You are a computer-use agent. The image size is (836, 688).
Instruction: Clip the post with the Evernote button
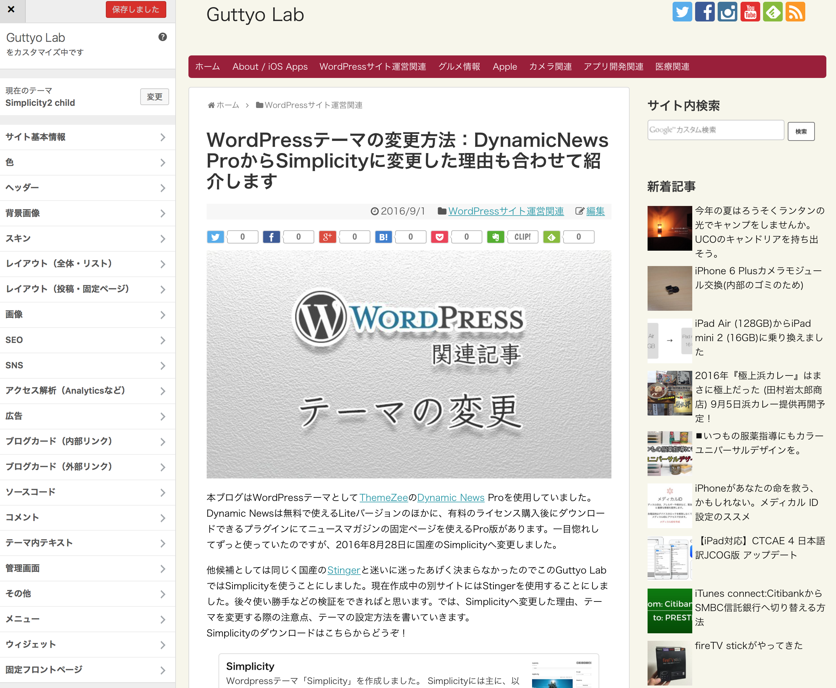point(496,237)
